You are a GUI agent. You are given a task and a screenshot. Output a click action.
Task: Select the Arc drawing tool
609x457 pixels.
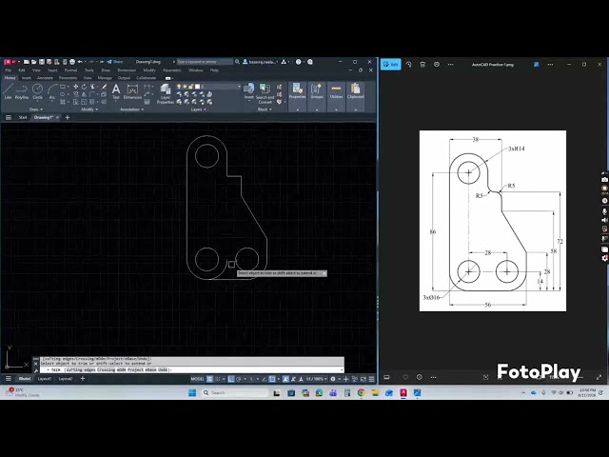point(52,91)
